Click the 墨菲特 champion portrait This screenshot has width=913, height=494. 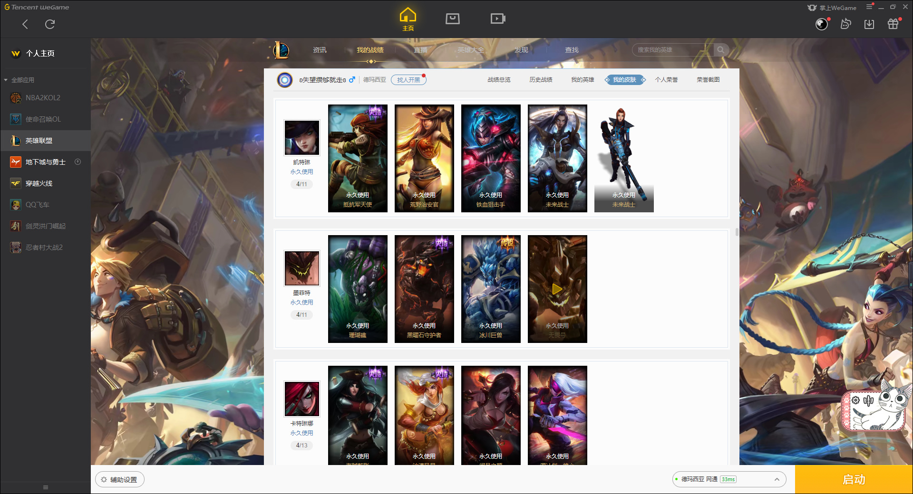click(x=302, y=268)
